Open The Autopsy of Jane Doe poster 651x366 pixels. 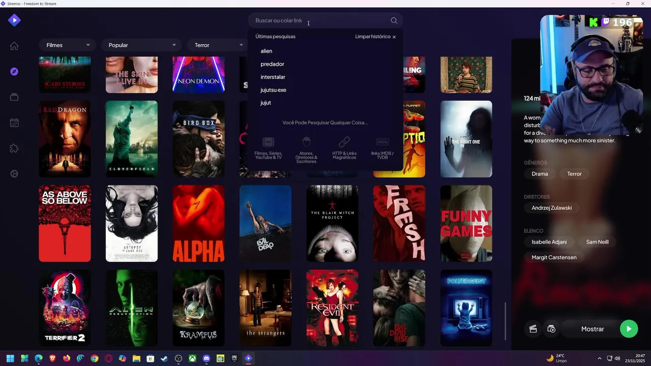click(x=132, y=224)
